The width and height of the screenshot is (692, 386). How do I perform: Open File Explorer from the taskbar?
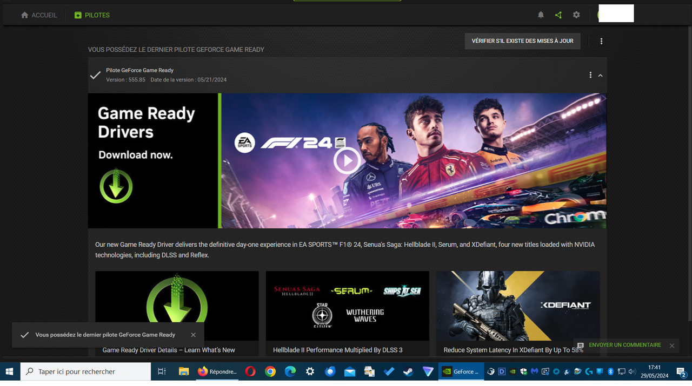pyautogui.click(x=184, y=371)
